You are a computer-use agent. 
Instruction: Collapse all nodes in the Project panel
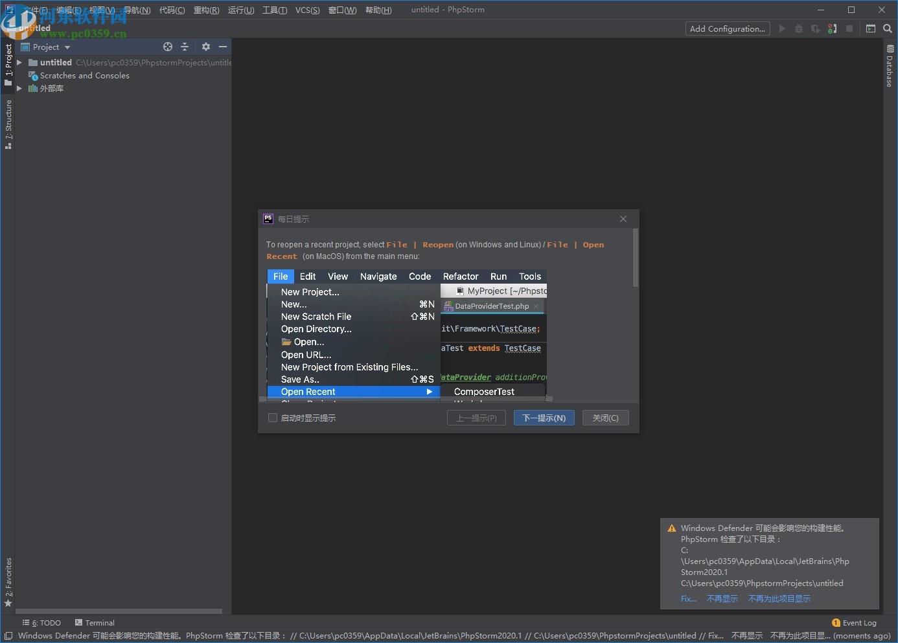(185, 47)
